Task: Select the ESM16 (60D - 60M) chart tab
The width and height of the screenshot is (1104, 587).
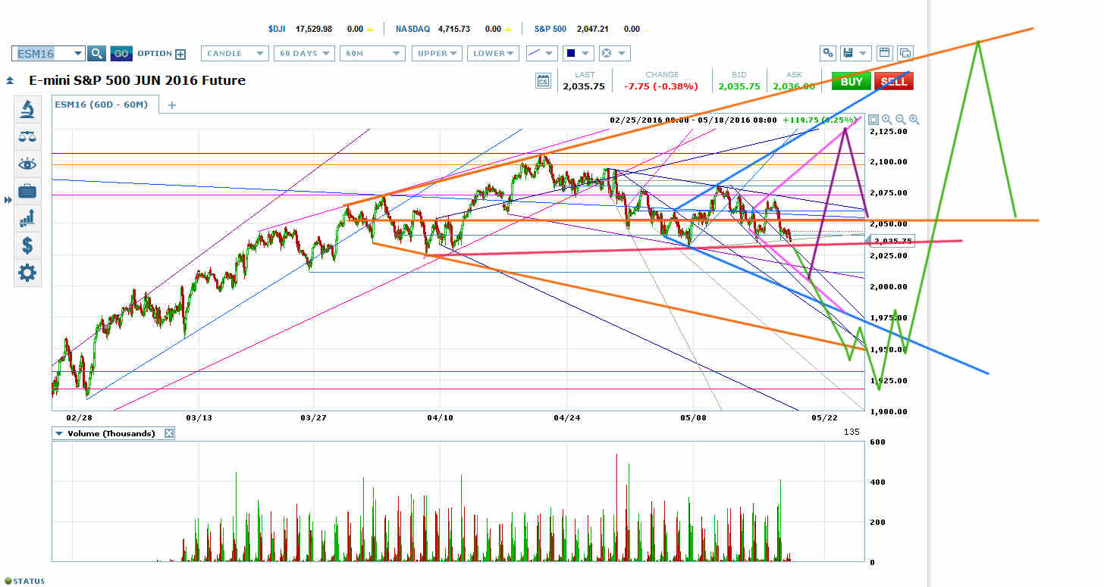Action: (105, 105)
